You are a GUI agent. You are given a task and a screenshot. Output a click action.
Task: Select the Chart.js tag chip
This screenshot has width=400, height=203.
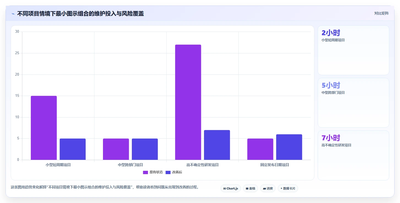tap(231, 188)
